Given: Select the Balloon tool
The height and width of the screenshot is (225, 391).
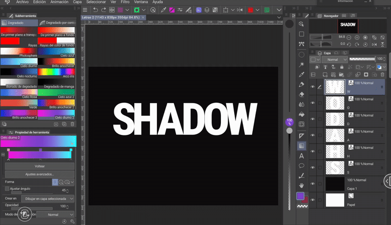Looking at the screenshot, I should (302, 166).
